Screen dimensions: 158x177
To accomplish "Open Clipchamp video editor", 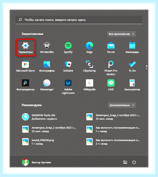I will click(x=89, y=66).
